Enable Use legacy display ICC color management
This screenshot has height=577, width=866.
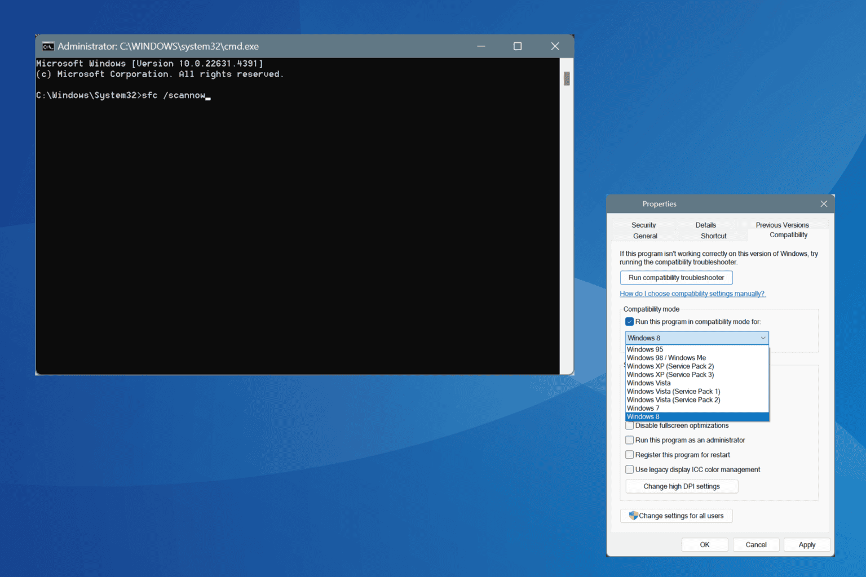tap(629, 469)
